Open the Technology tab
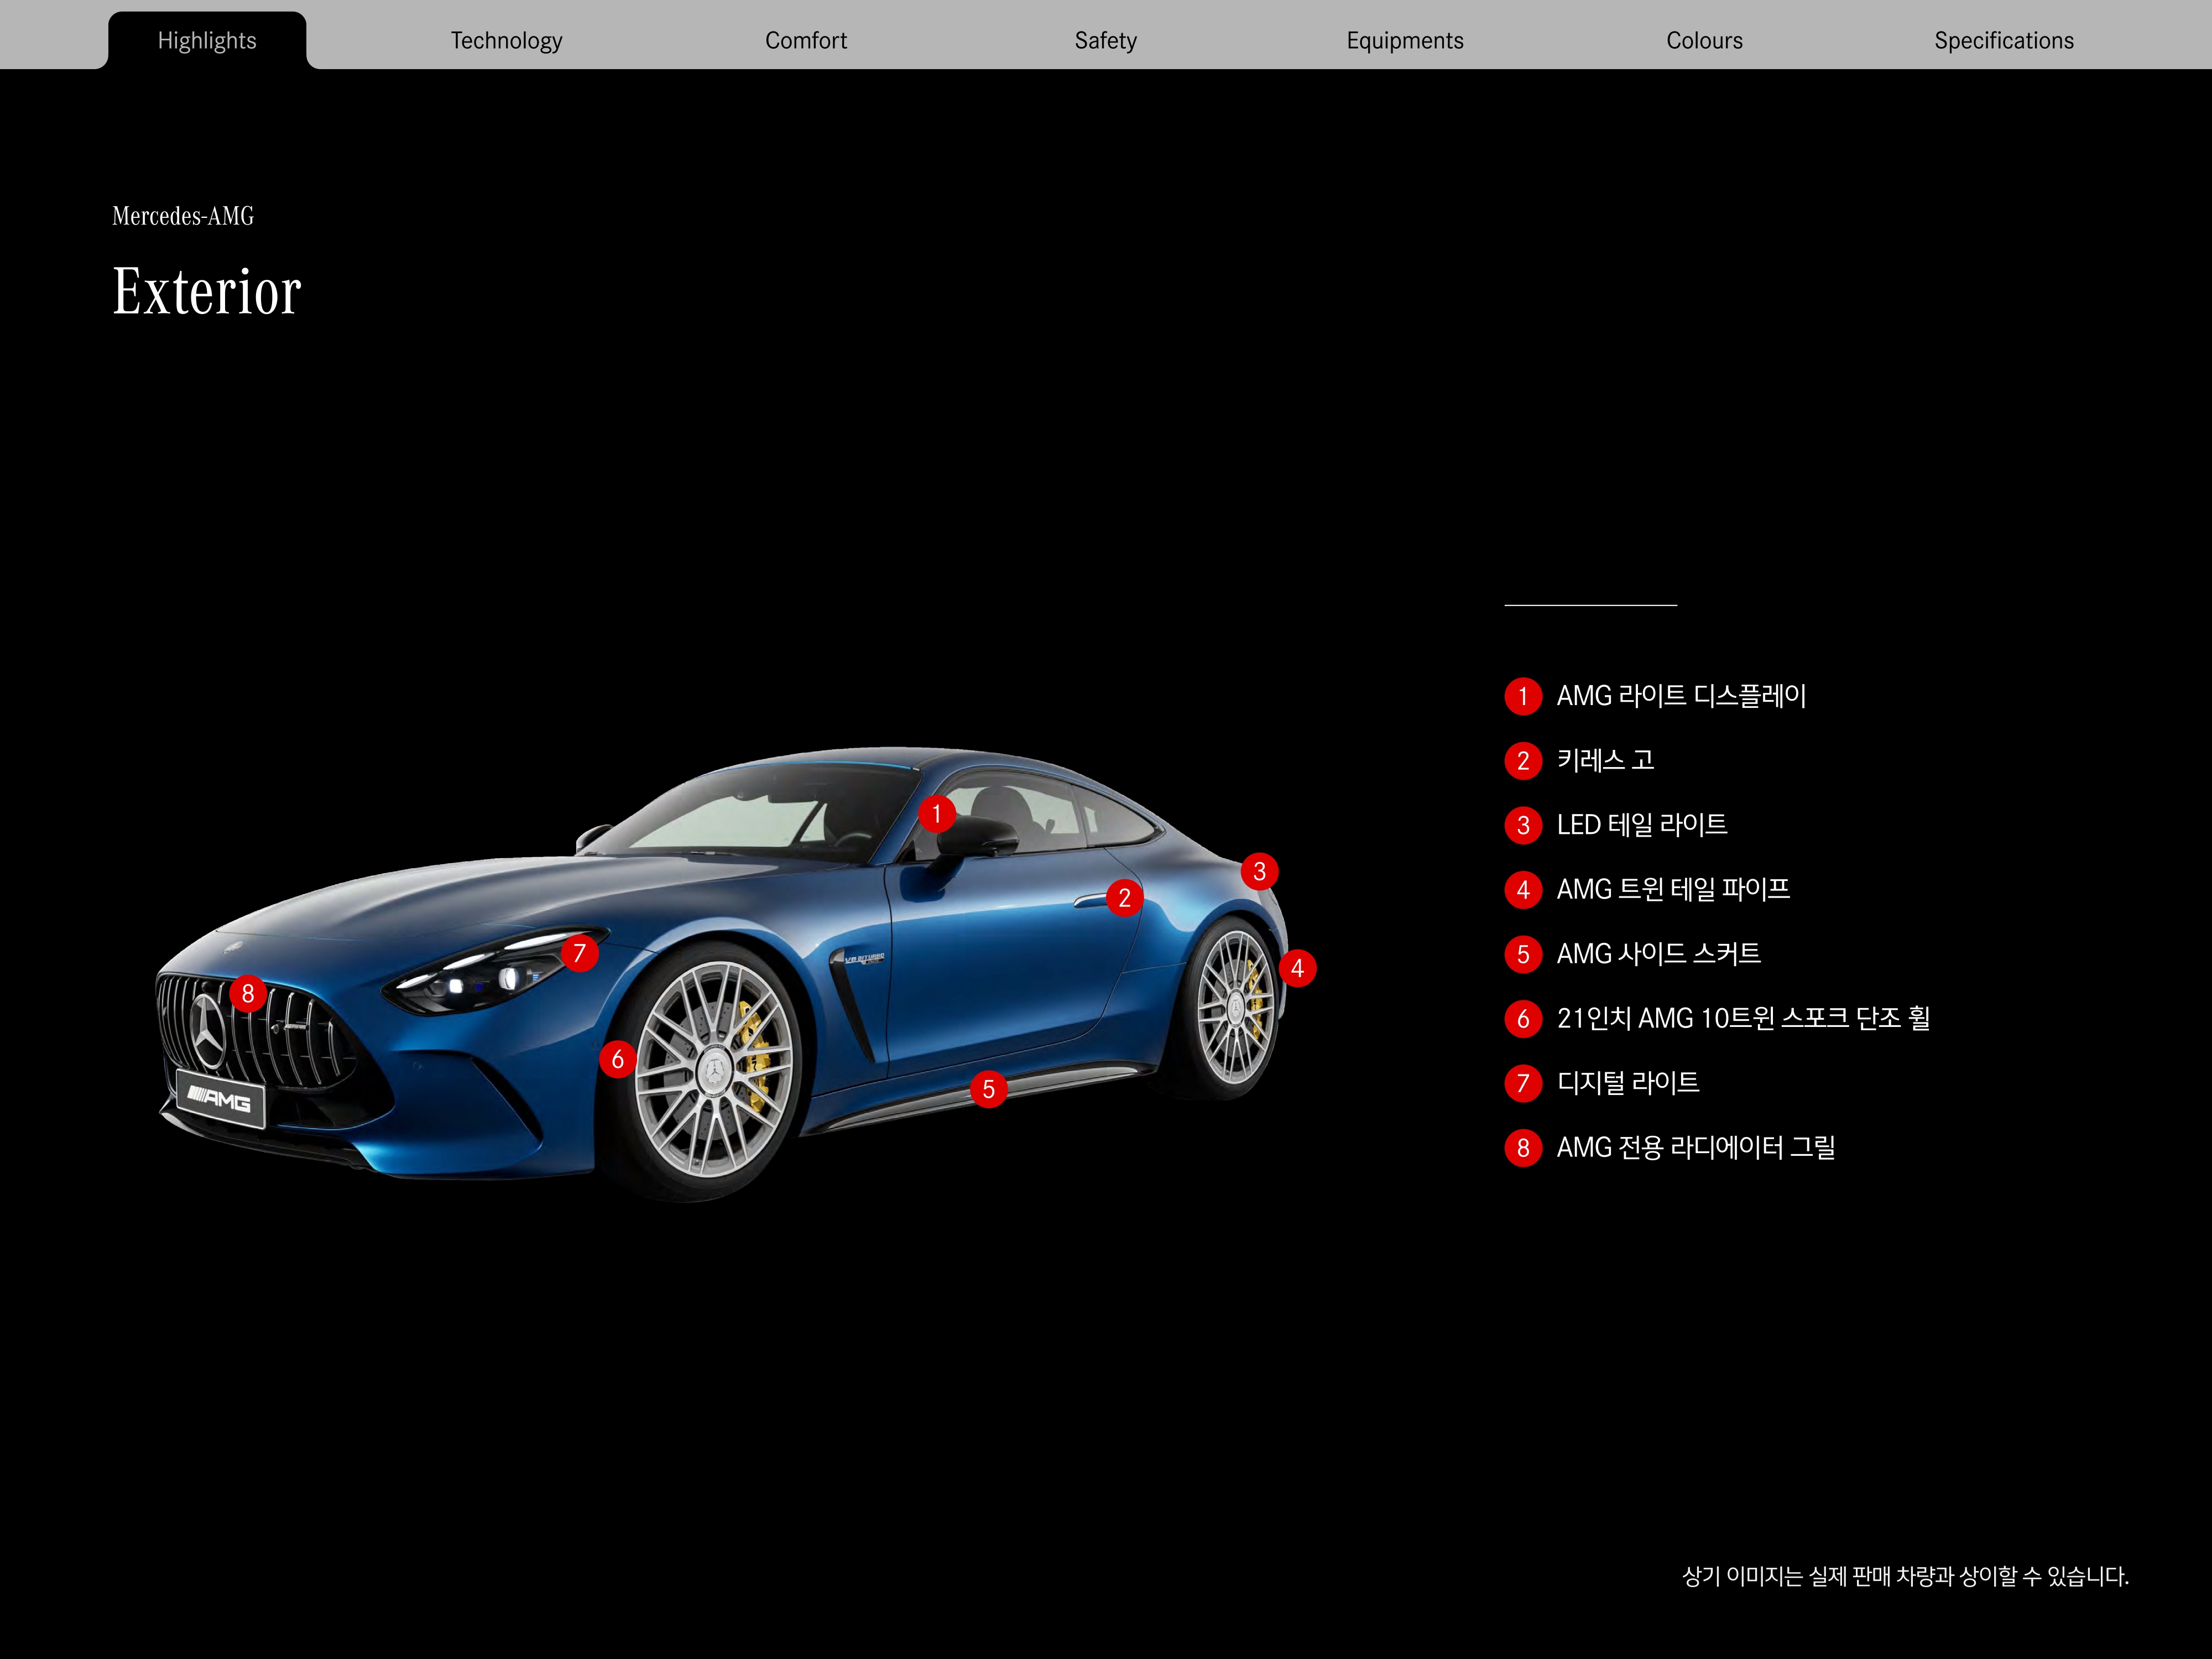 506,40
